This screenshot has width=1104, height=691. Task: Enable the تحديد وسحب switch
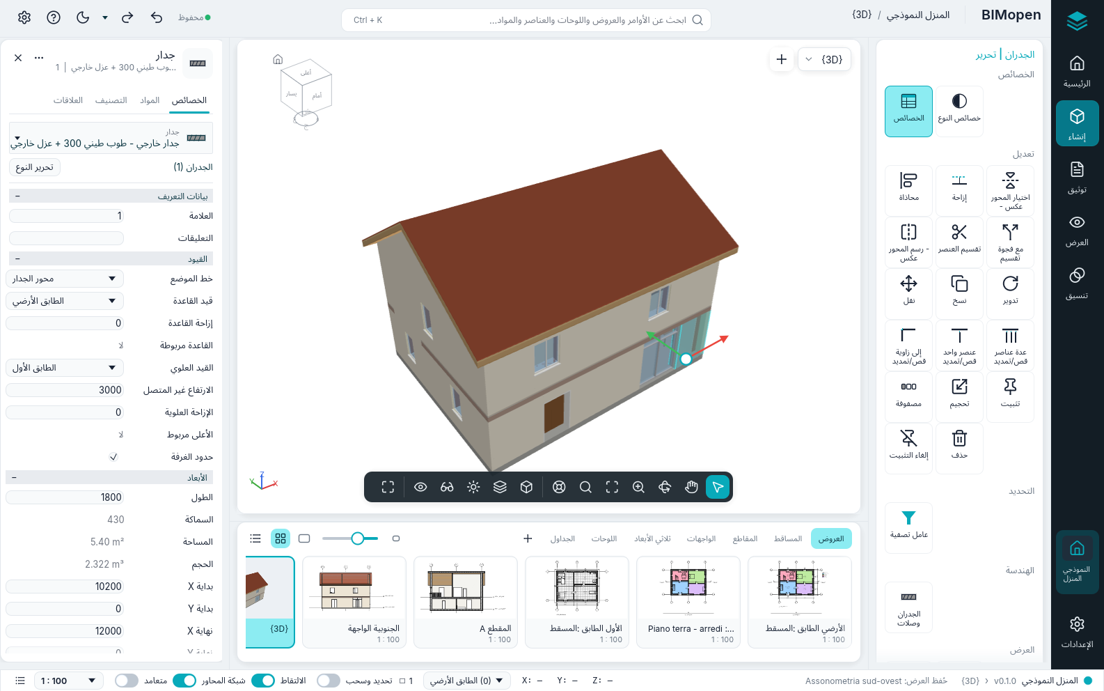(329, 681)
